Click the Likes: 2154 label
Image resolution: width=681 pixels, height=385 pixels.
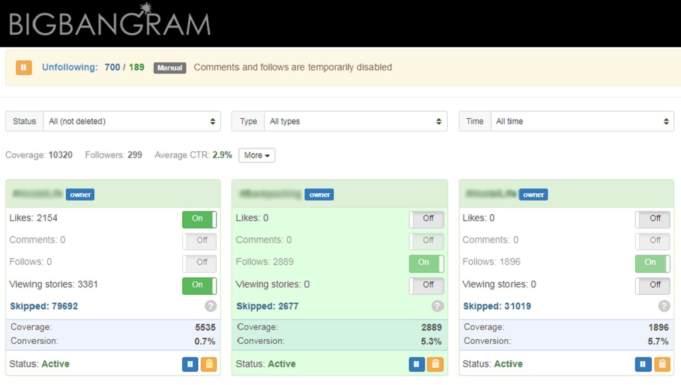pos(33,218)
